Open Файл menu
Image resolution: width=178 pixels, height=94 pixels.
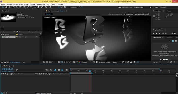(3, 4)
